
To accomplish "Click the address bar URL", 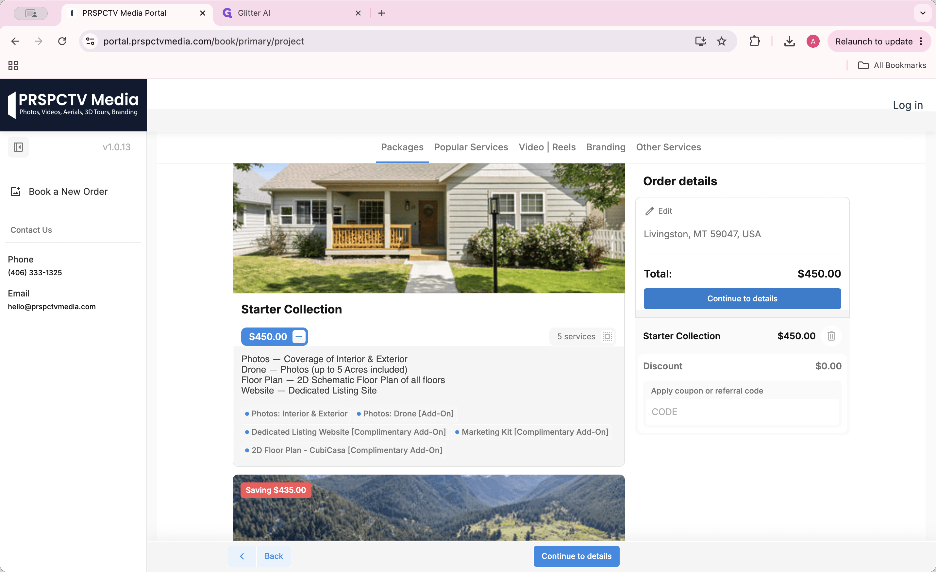I will [204, 41].
